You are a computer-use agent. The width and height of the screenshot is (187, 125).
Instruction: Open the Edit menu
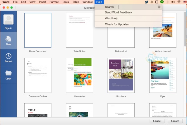pos(23,2)
